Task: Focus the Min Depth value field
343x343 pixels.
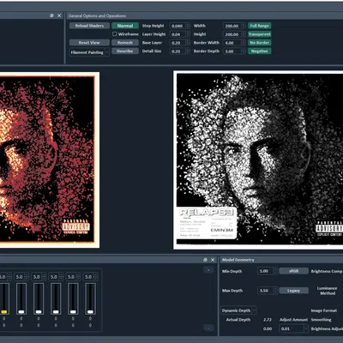Action: click(266, 271)
